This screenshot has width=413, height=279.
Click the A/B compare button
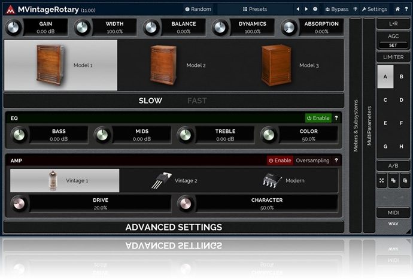393,166
